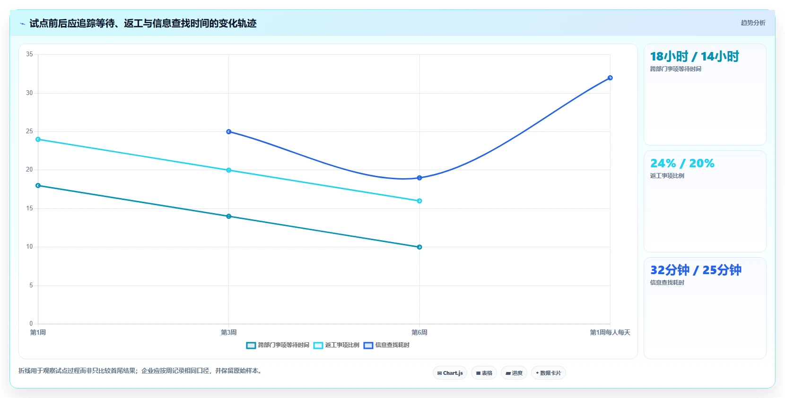Click the 跨部门事项等待时间 data point at 第6周
This screenshot has height=398, width=785.
coord(419,247)
